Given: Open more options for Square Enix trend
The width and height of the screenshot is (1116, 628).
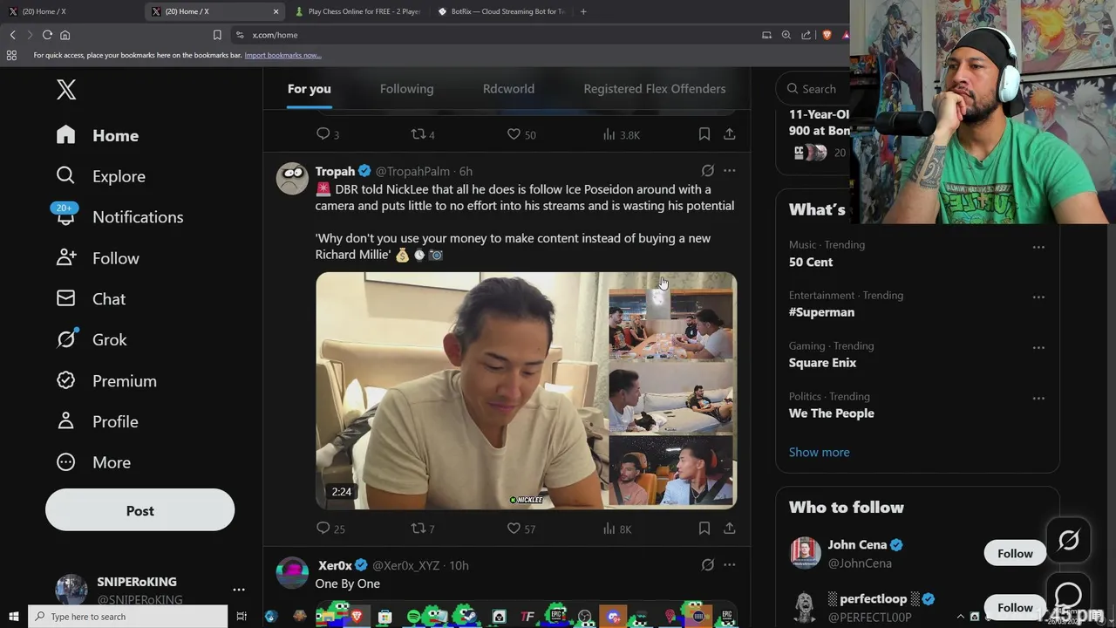Looking at the screenshot, I should 1038,348.
